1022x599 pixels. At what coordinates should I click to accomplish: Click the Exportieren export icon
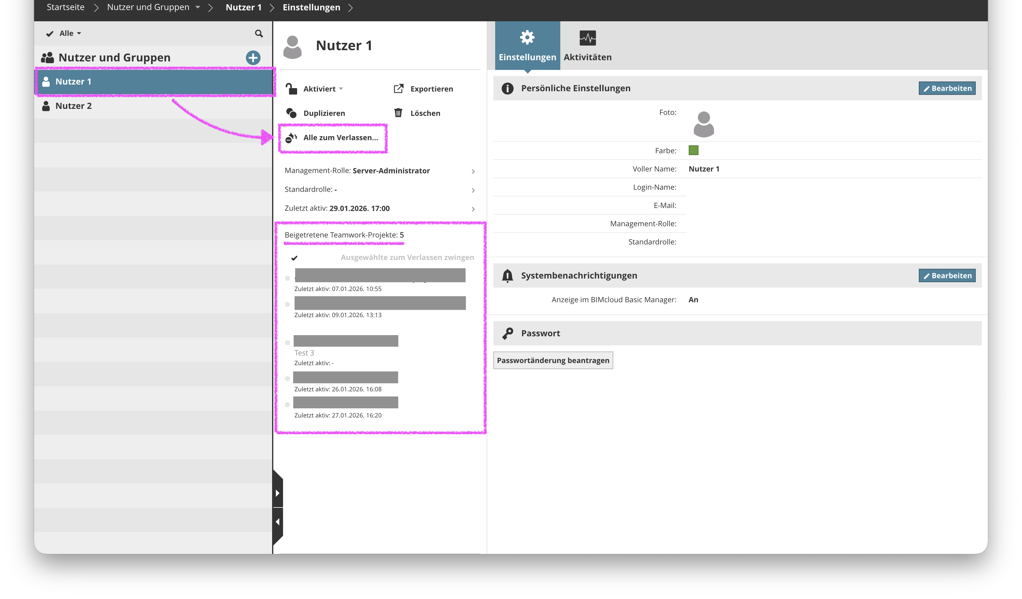tap(399, 88)
